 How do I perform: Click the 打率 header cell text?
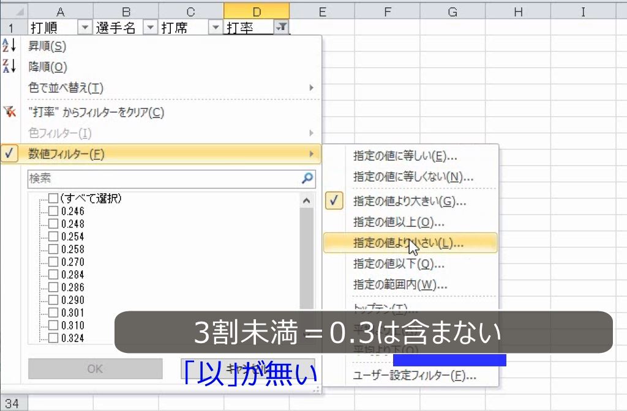[240, 28]
